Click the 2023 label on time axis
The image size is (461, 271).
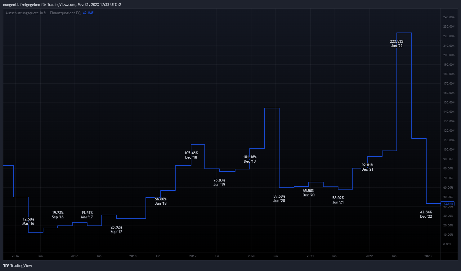pyautogui.click(x=428, y=256)
